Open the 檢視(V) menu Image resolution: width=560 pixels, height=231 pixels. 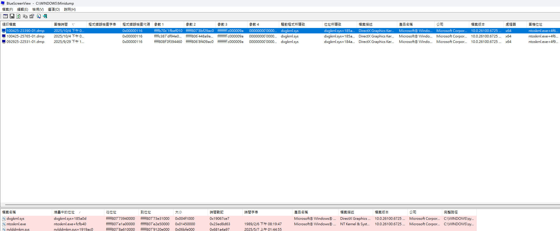tap(38, 9)
